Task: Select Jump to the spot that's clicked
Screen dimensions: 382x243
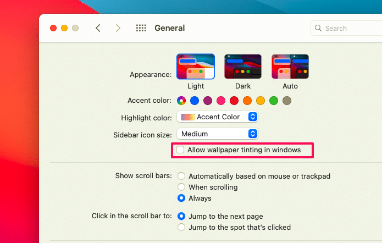Action: (181, 227)
